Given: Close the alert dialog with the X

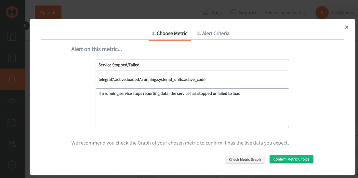Looking at the screenshot, I should (347, 27).
